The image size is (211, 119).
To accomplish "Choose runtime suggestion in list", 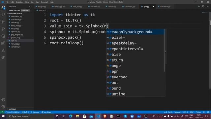I will point(135,94).
